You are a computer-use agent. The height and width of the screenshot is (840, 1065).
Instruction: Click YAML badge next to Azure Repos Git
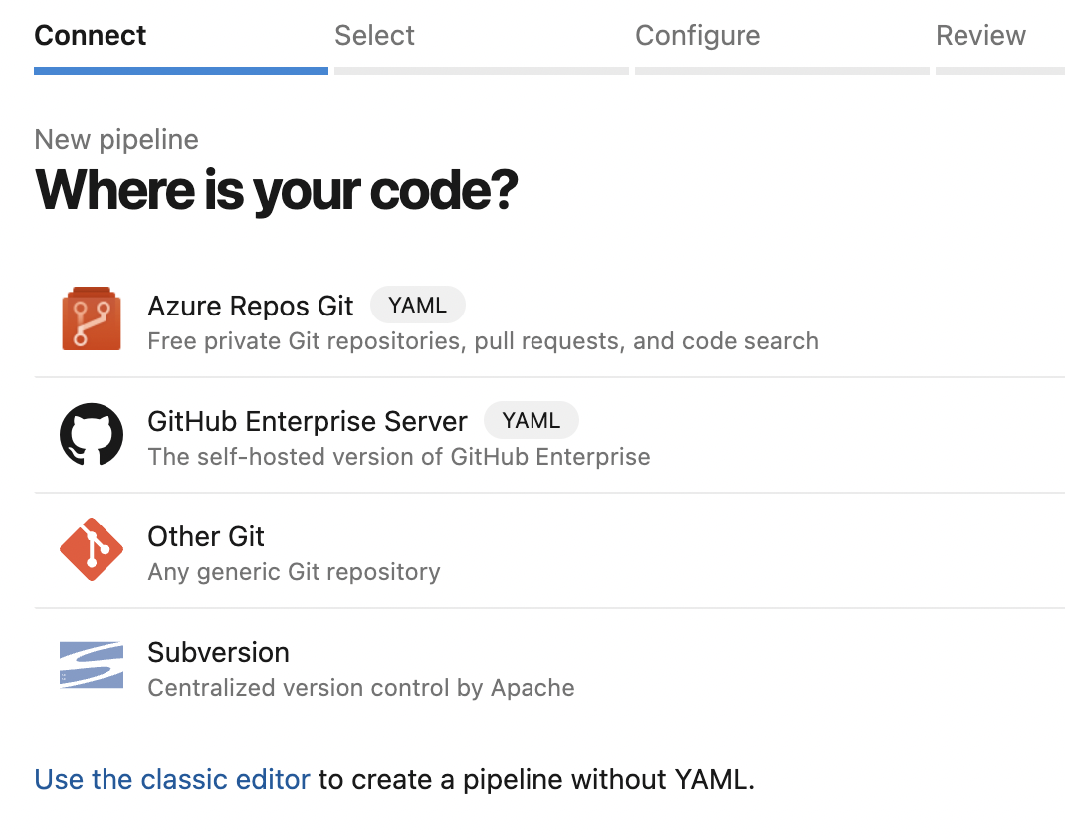click(x=417, y=305)
